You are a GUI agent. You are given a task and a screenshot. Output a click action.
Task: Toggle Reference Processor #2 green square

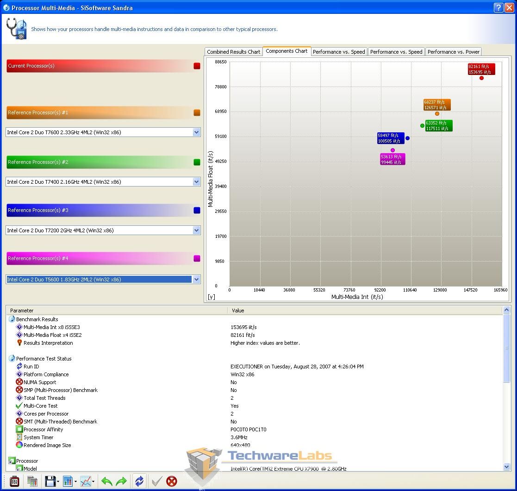click(197, 162)
